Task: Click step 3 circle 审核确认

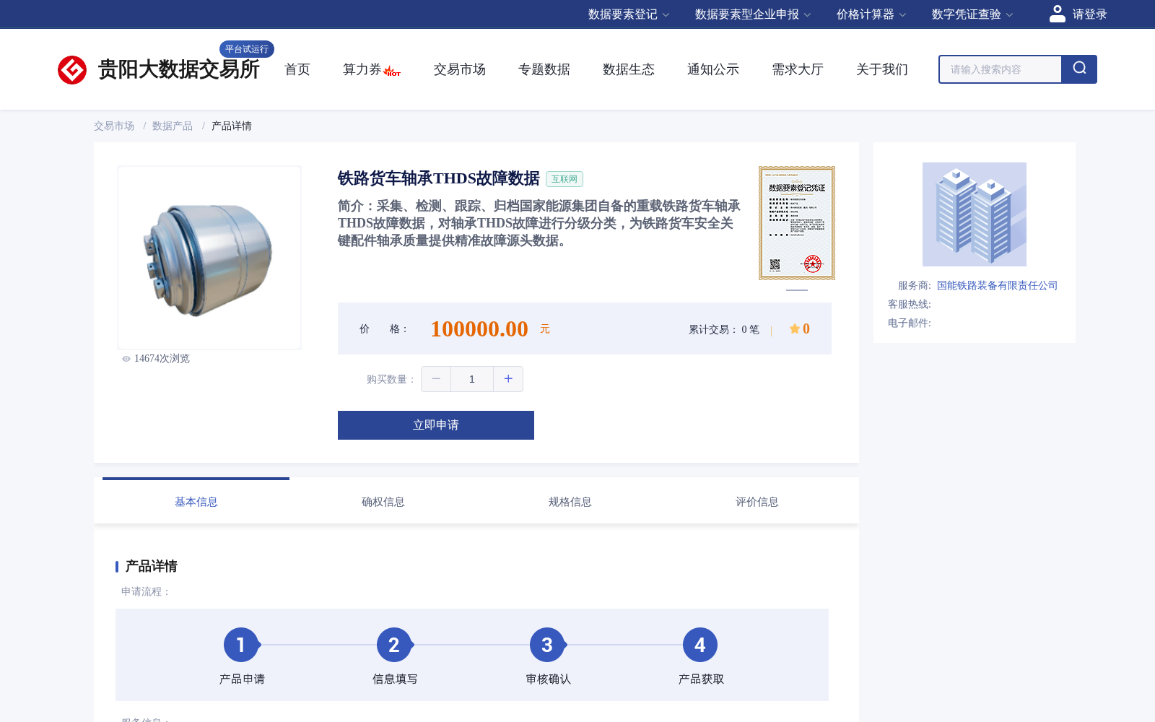Action: tap(547, 645)
